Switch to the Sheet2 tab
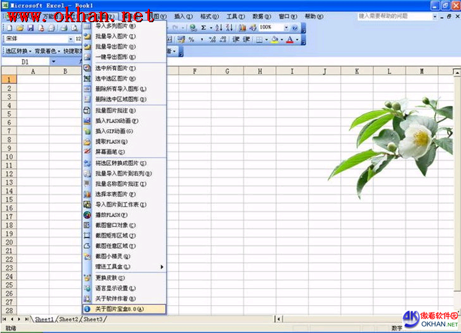Viewport: 461px width, 333px height. coord(68,320)
